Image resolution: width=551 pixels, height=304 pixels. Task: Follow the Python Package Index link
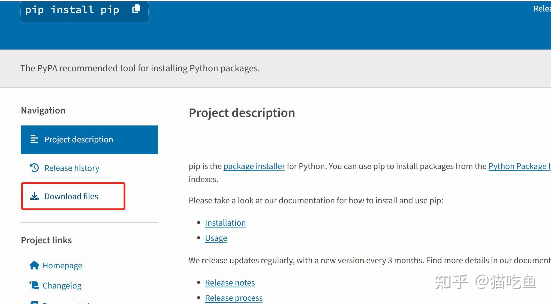(519, 166)
